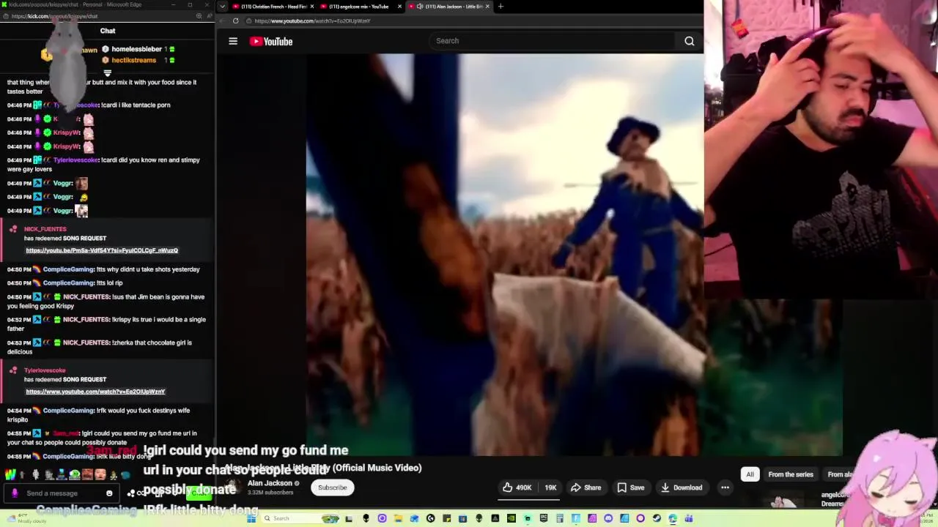
Task: Open the three-dot more actions menu
Action: click(725, 487)
